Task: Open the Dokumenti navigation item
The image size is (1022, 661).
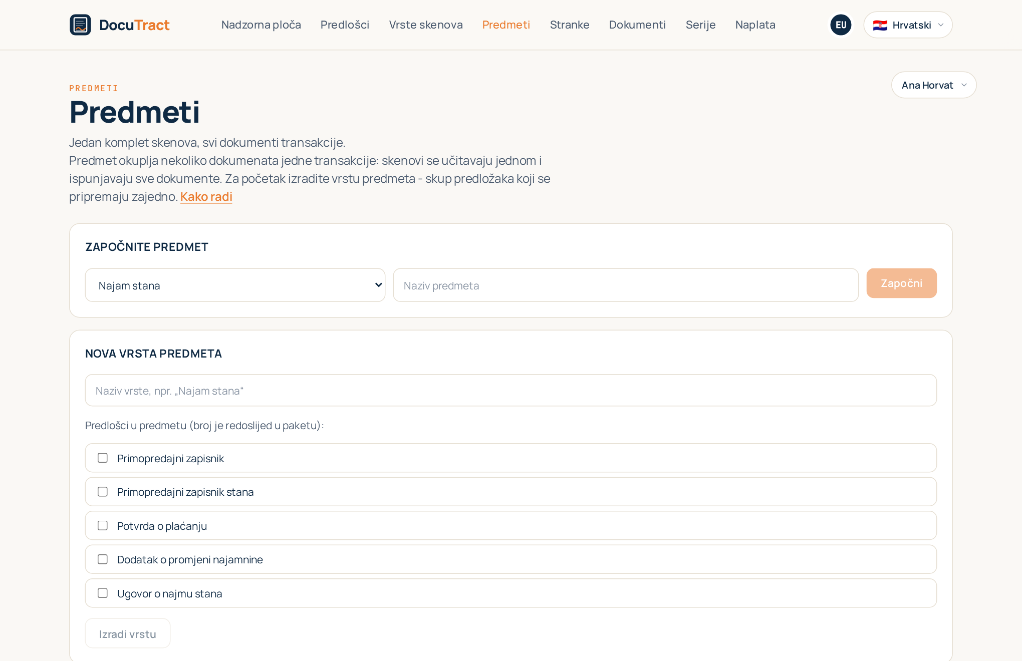Action: [637, 25]
